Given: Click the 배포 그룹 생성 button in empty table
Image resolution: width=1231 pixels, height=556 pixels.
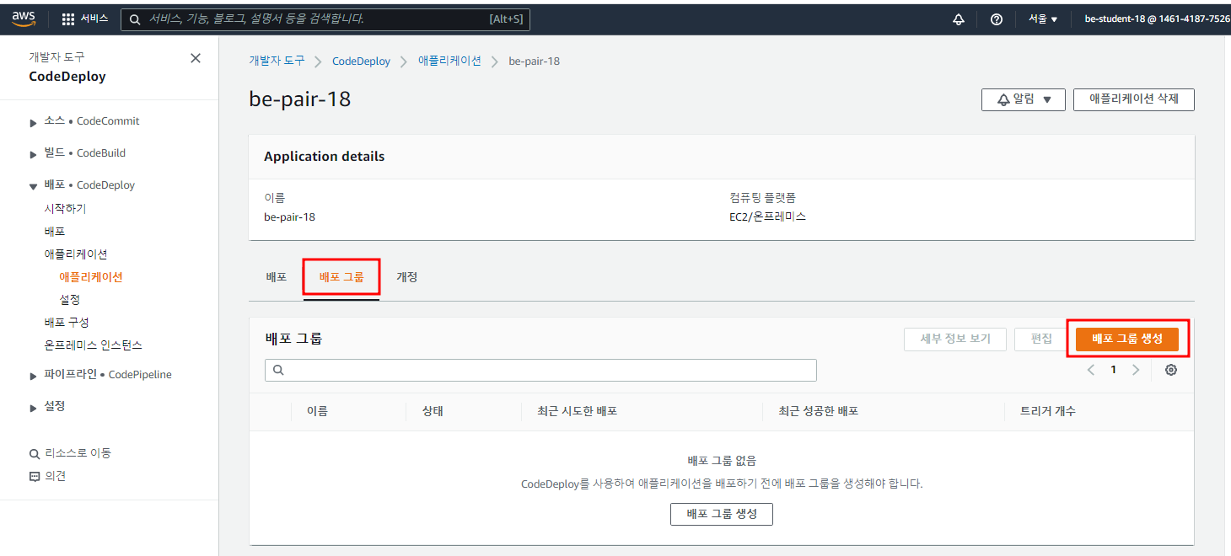Looking at the screenshot, I should pyautogui.click(x=722, y=514).
